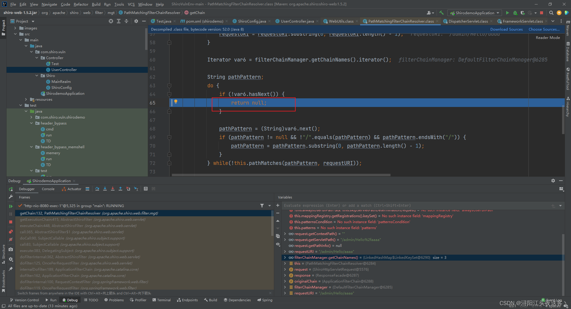Click the Evaluate expression input field
Viewport: 571px width, 309px height.
[x=416, y=206]
